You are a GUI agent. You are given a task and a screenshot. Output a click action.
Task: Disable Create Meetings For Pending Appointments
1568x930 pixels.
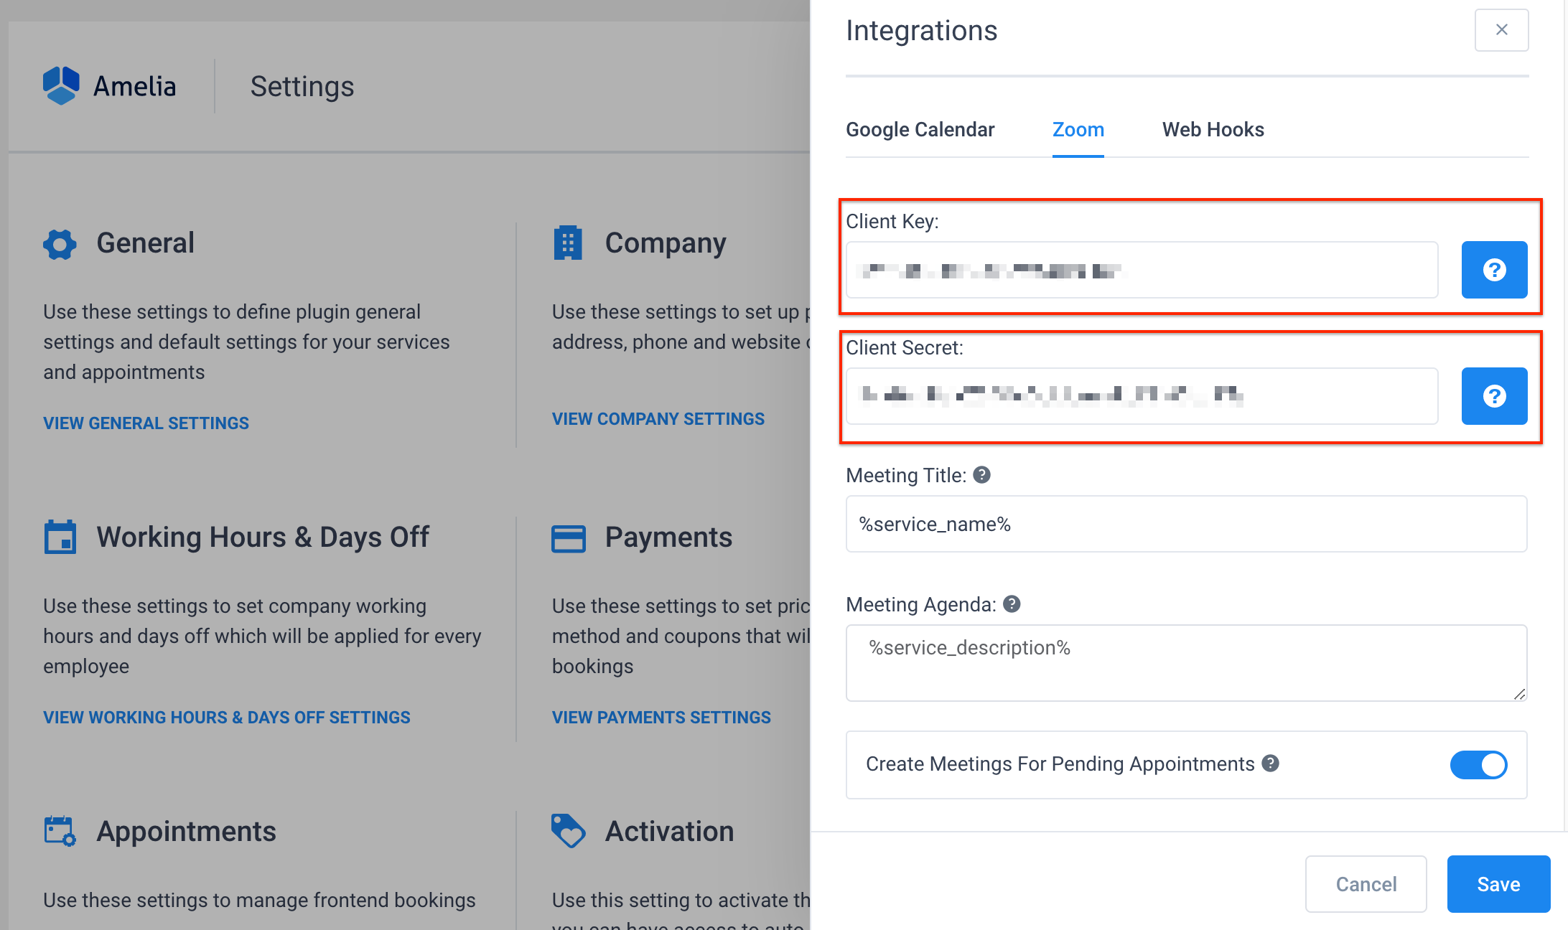tap(1478, 765)
